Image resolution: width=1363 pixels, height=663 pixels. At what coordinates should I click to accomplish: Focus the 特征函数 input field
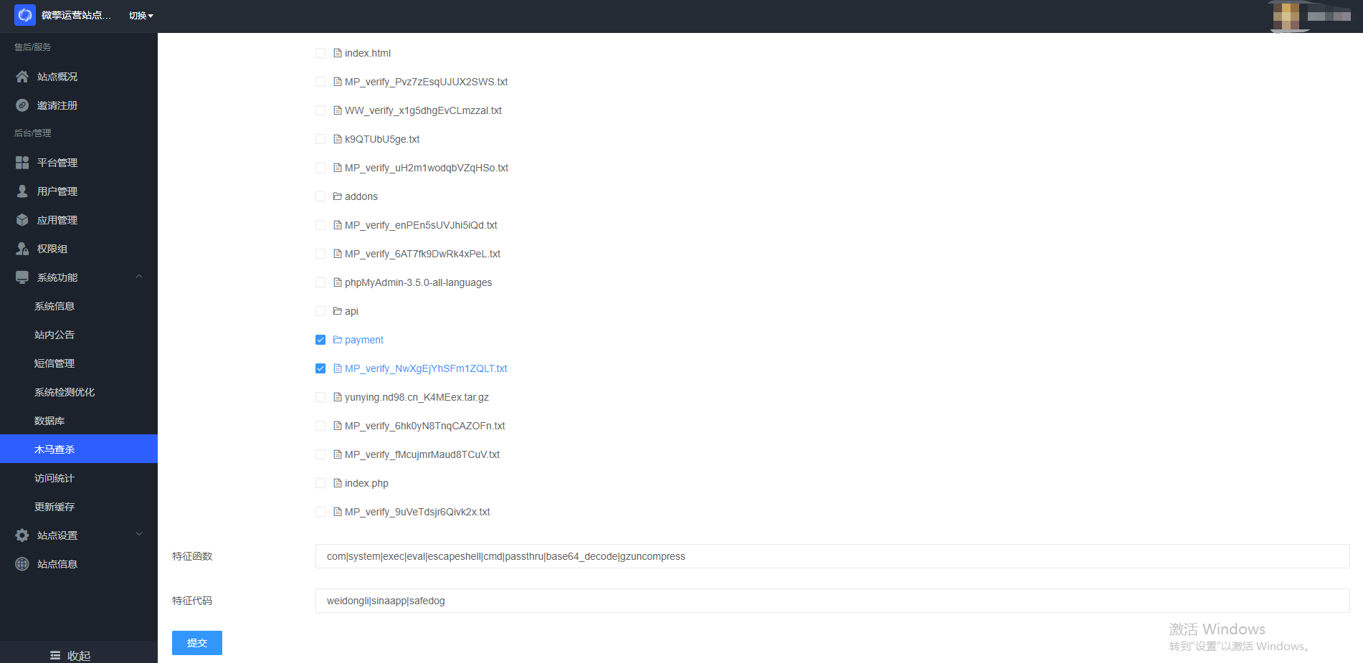(832, 556)
